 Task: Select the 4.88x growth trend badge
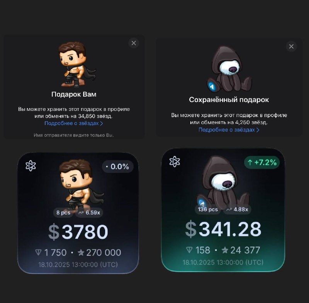pos(237,209)
